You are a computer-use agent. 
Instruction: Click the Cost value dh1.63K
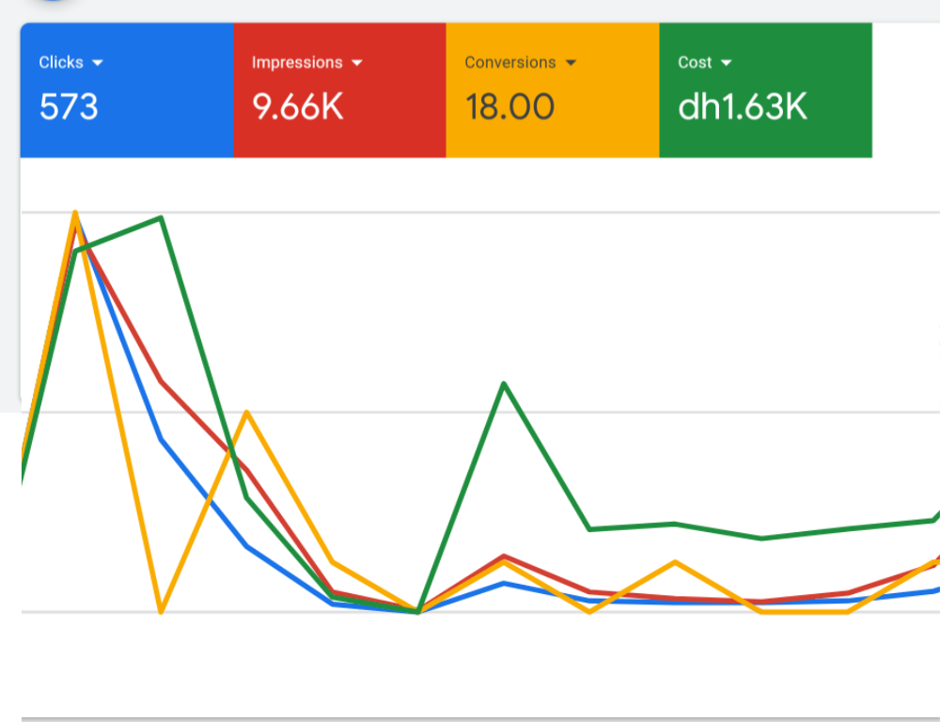click(743, 107)
